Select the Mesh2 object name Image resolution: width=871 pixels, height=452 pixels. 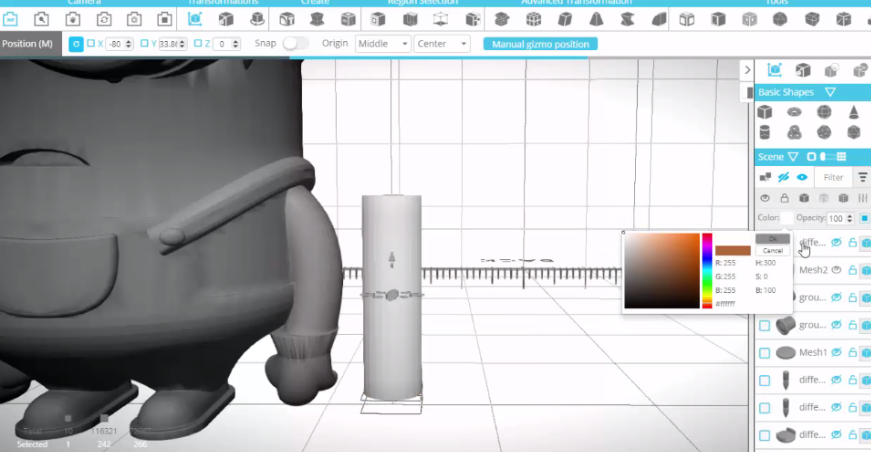click(x=813, y=270)
